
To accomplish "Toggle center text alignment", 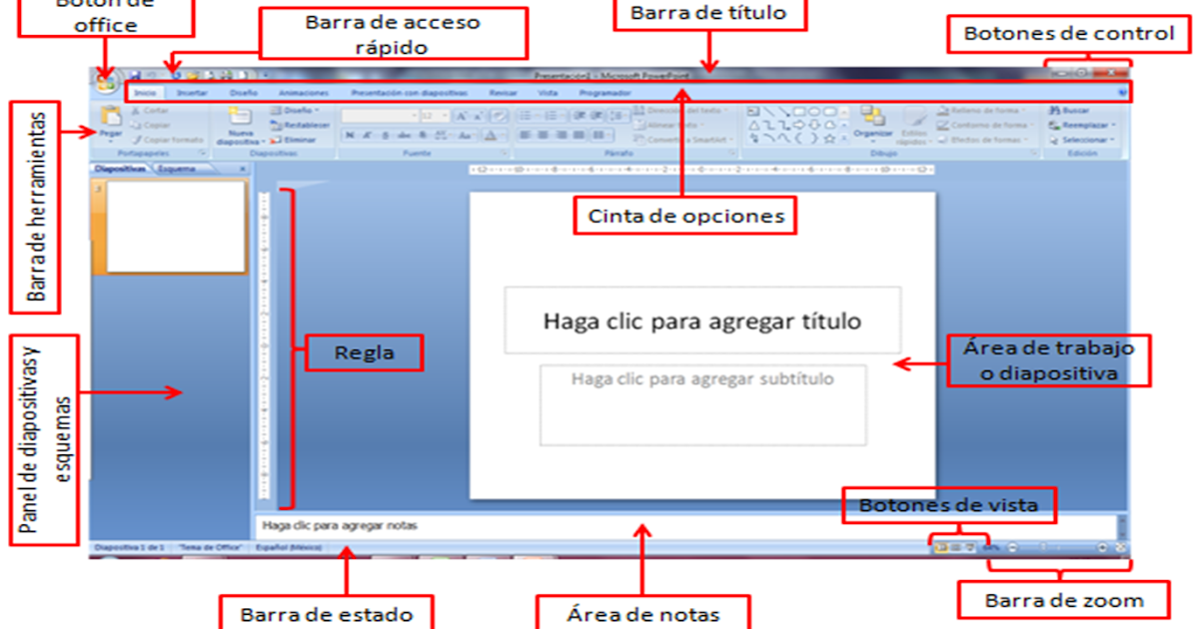I will click(x=543, y=136).
